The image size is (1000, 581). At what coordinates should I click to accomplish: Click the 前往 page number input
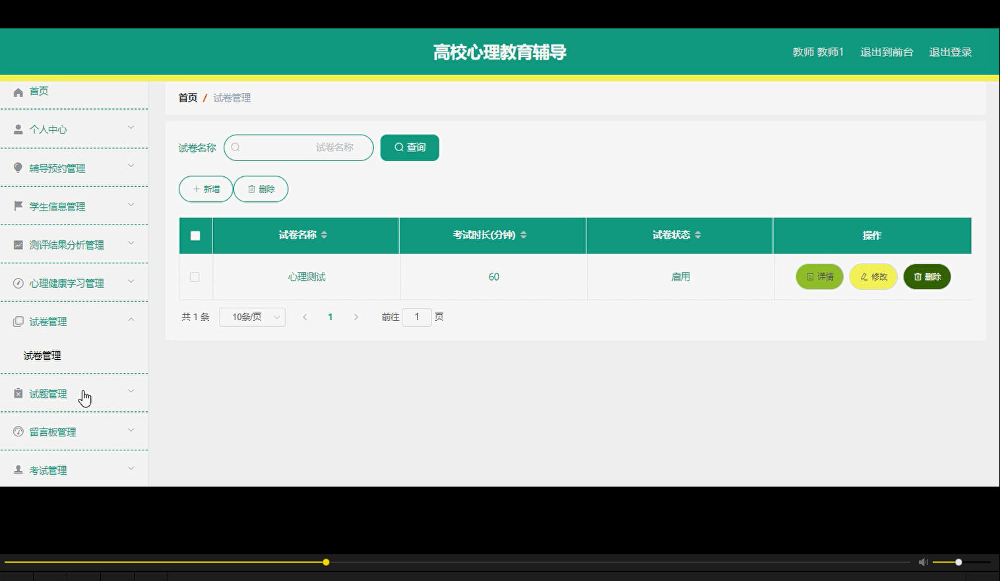pos(417,318)
